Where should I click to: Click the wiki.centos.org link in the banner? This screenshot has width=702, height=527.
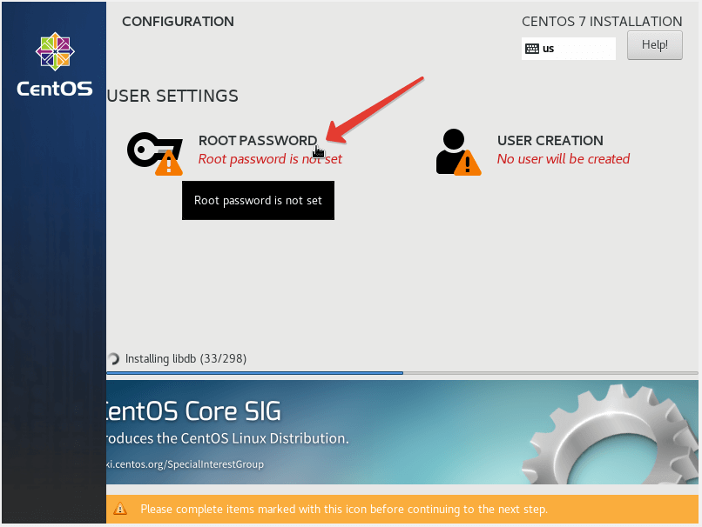coord(185,464)
